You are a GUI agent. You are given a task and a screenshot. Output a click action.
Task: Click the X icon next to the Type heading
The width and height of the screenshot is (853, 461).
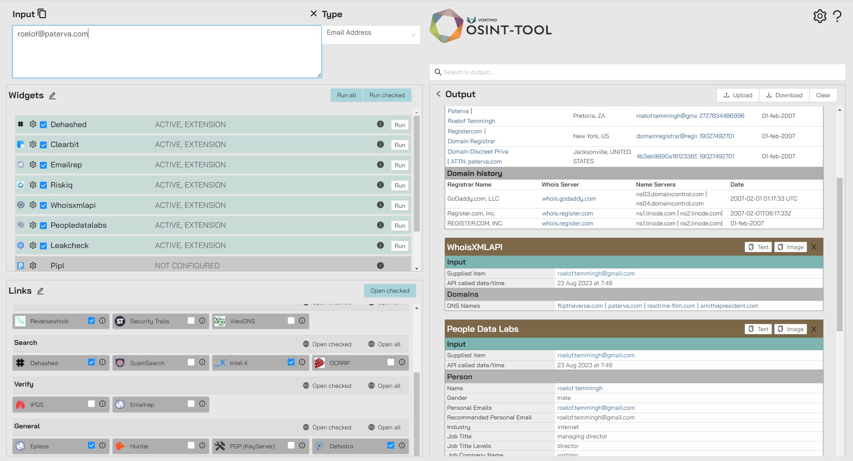click(x=313, y=13)
